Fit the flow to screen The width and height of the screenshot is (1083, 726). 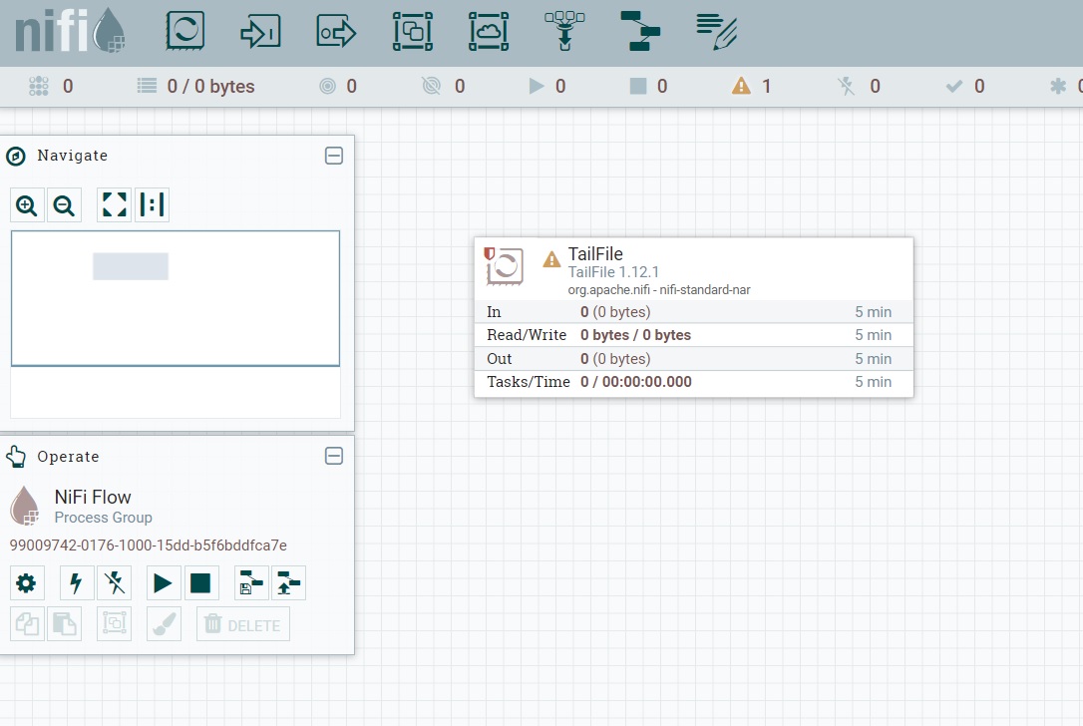click(115, 205)
